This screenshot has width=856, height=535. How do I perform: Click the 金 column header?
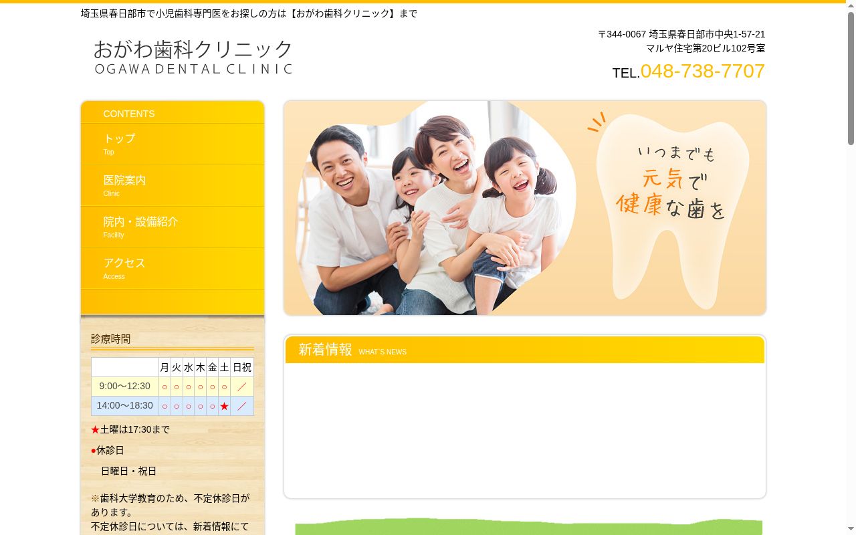click(213, 367)
